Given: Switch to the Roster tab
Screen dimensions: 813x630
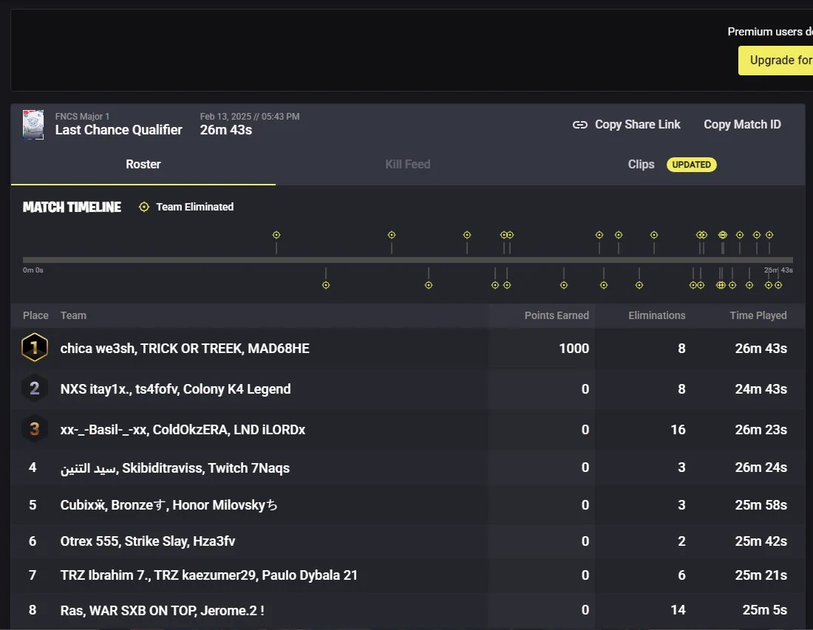Looking at the screenshot, I should pyautogui.click(x=143, y=164).
